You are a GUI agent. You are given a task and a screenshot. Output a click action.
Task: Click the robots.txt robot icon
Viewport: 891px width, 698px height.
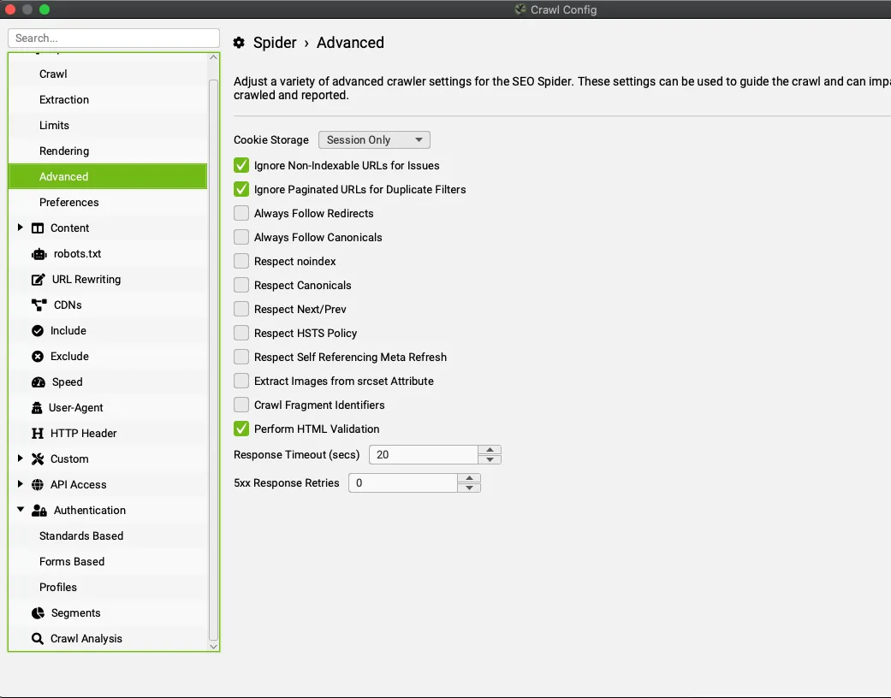point(39,254)
